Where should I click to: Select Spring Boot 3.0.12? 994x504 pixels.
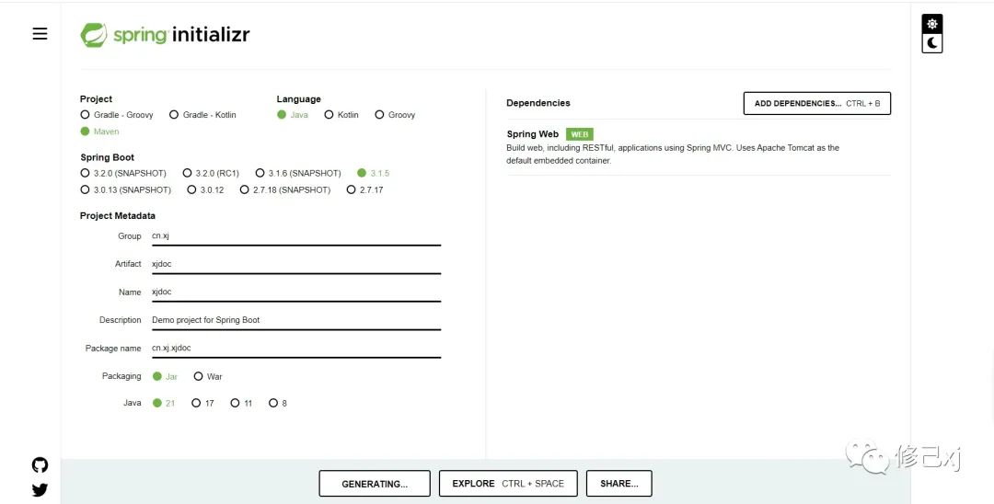(205, 189)
